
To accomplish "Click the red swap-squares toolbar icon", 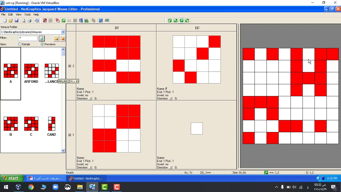I will [x=58, y=21].
